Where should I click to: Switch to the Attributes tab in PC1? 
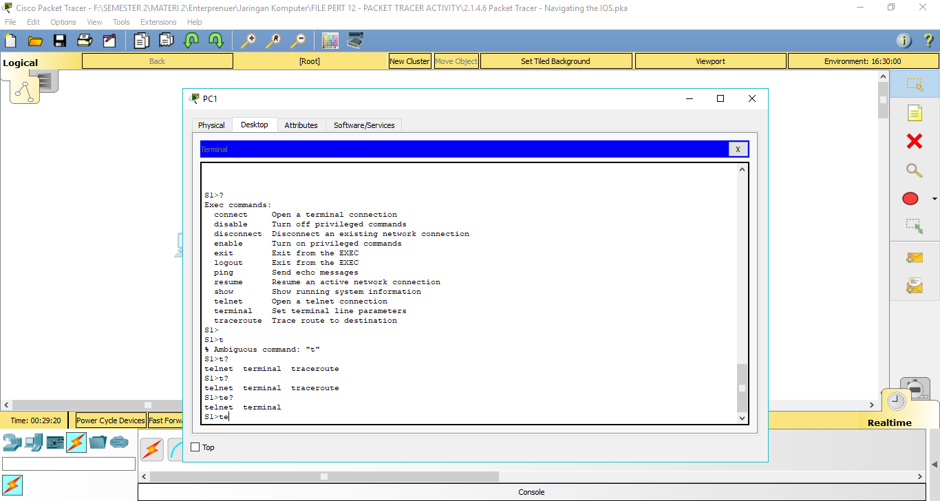(301, 125)
